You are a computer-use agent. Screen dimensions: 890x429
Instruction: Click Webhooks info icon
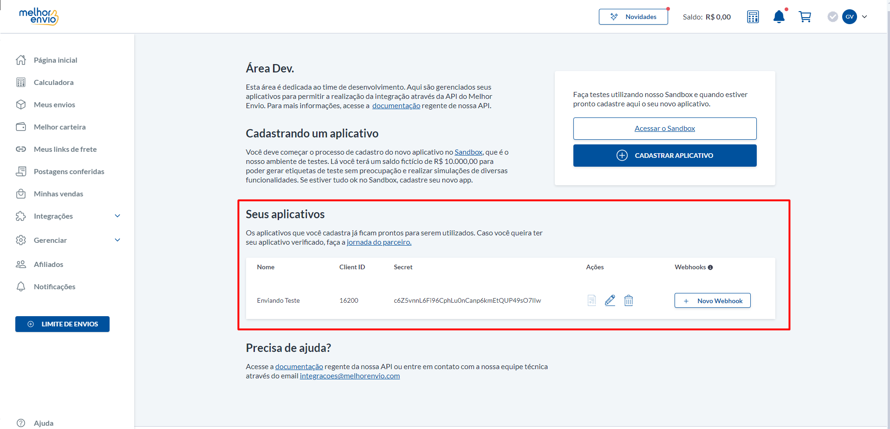710,267
